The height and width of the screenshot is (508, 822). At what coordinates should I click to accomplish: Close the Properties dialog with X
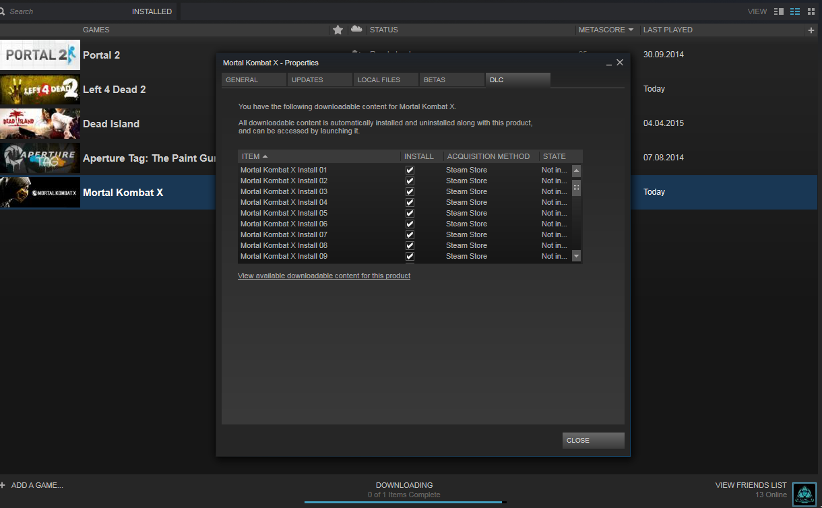click(x=620, y=62)
